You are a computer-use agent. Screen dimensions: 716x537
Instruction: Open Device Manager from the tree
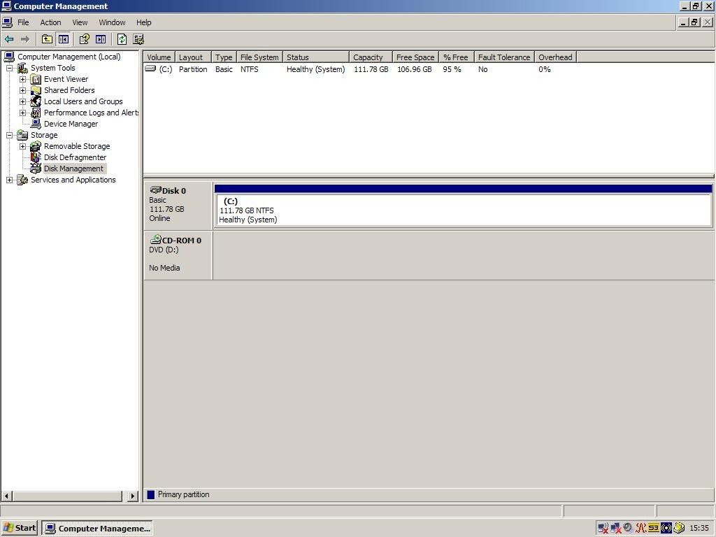(x=71, y=124)
